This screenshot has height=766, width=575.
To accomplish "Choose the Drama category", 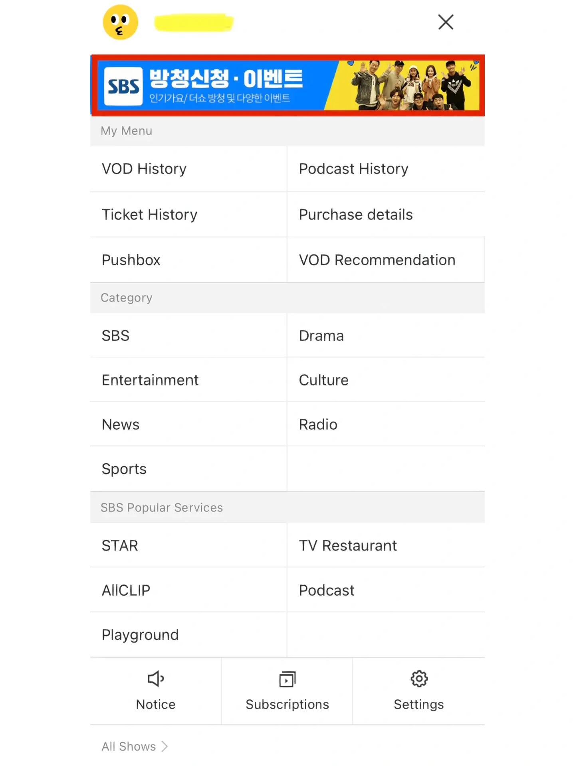I will [386, 336].
